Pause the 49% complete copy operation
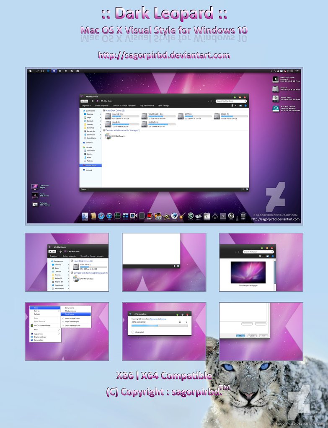This screenshot has height=428, width=328. [x=180, y=322]
